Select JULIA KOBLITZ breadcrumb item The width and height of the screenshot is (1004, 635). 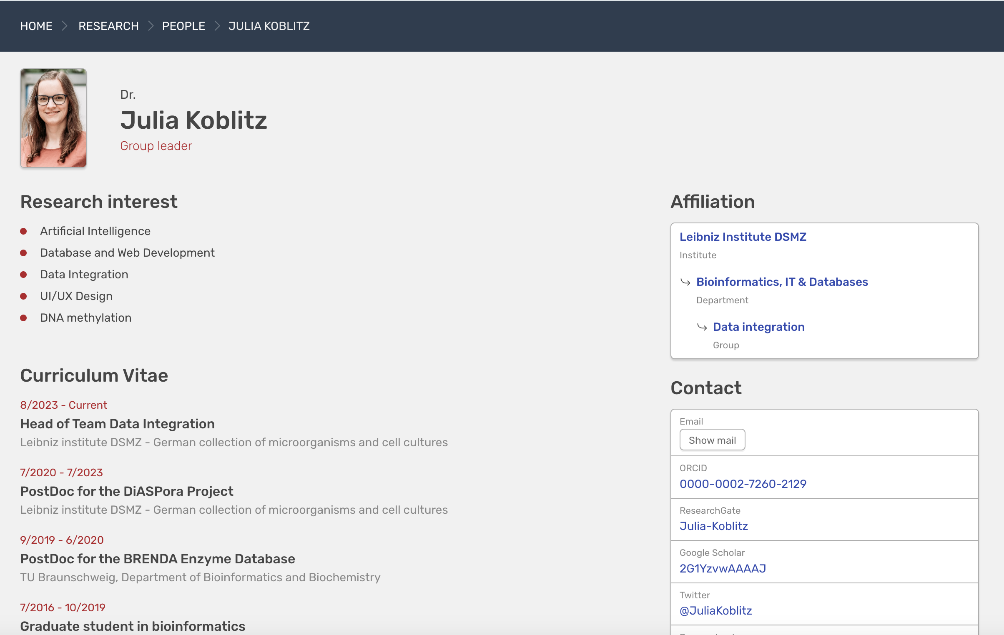coord(269,26)
